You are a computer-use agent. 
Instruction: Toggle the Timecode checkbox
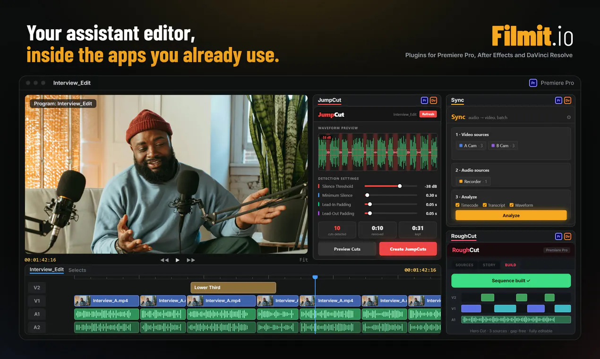coord(457,205)
